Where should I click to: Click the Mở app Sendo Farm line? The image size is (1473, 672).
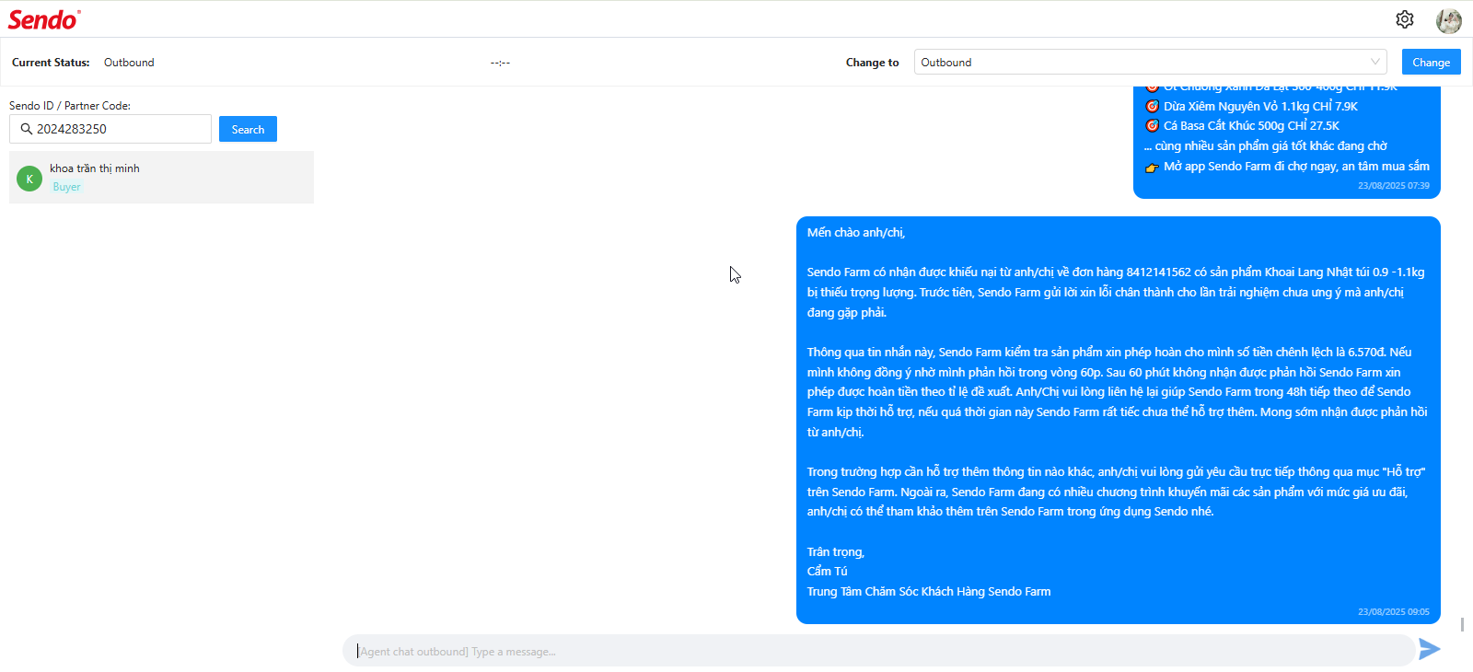click(x=1287, y=167)
